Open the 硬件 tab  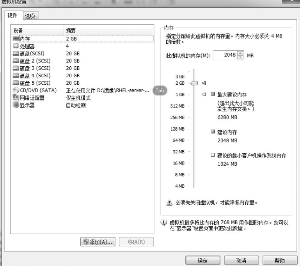14,15
